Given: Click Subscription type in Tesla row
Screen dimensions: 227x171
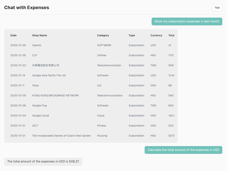Looking at the screenshot, I should click(x=137, y=85).
